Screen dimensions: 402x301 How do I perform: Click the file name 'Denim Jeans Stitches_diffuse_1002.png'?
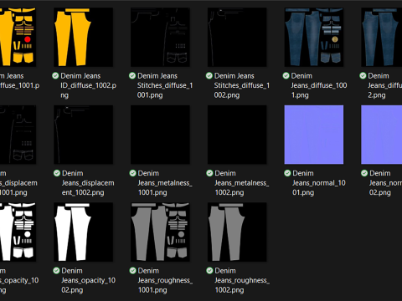242,85
